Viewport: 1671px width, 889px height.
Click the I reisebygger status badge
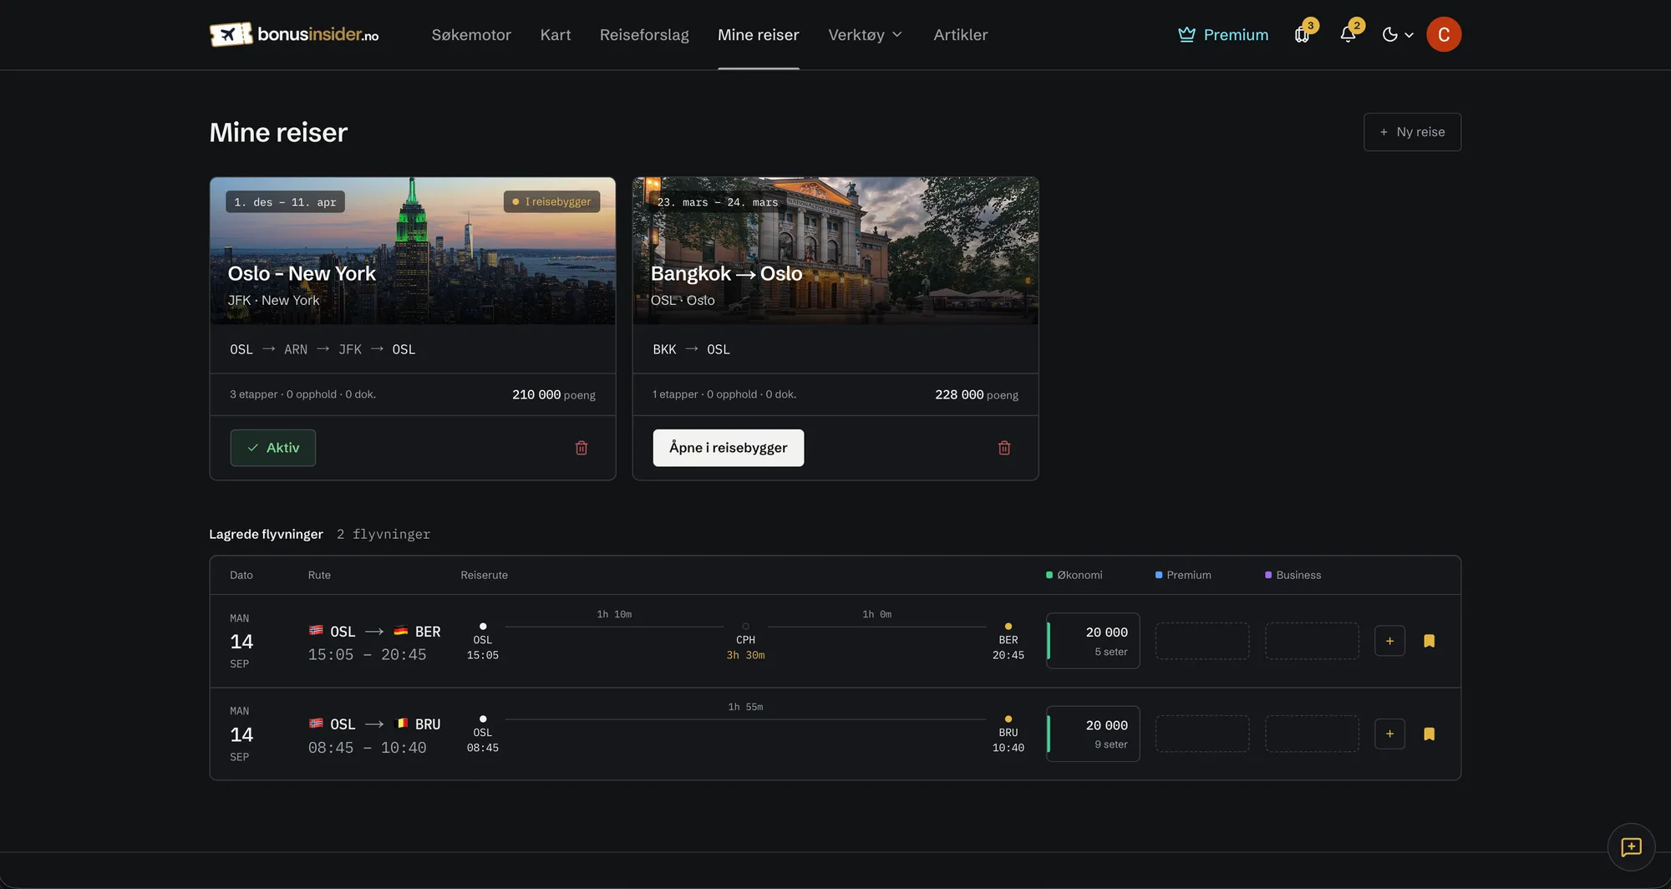pyautogui.click(x=552, y=201)
